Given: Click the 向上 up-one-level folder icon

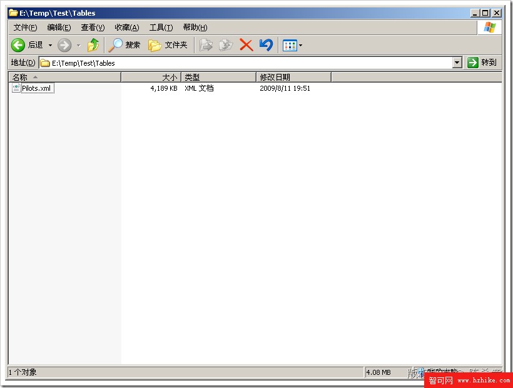Looking at the screenshot, I should 93,44.
